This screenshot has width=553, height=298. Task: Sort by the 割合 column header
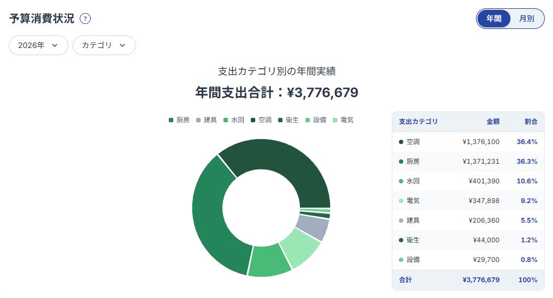point(531,122)
